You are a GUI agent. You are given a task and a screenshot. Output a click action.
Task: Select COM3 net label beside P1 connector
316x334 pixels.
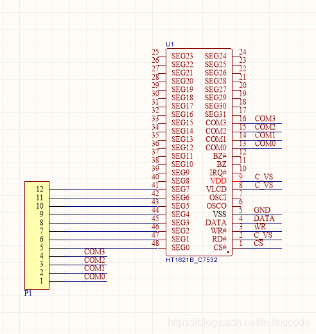(94, 252)
